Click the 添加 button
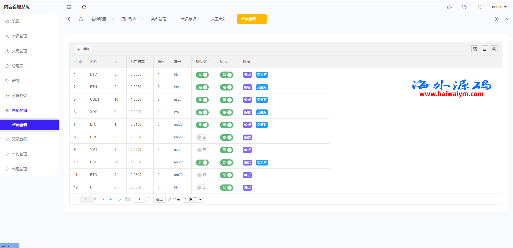This screenshot has height=248, width=513. [83, 49]
